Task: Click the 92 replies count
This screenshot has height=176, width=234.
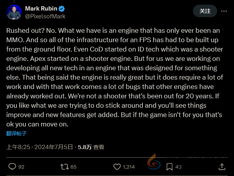Action: point(22,167)
